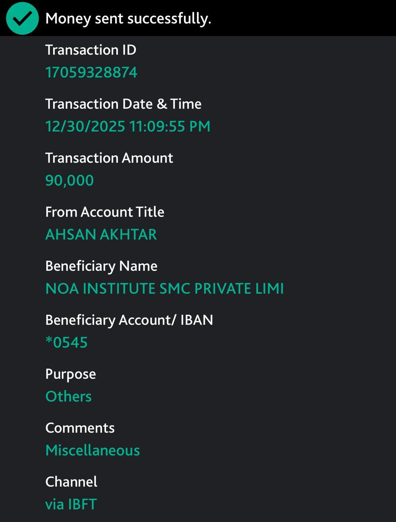
Task: Tap the Transaction Date & Time label
Action: tap(123, 104)
